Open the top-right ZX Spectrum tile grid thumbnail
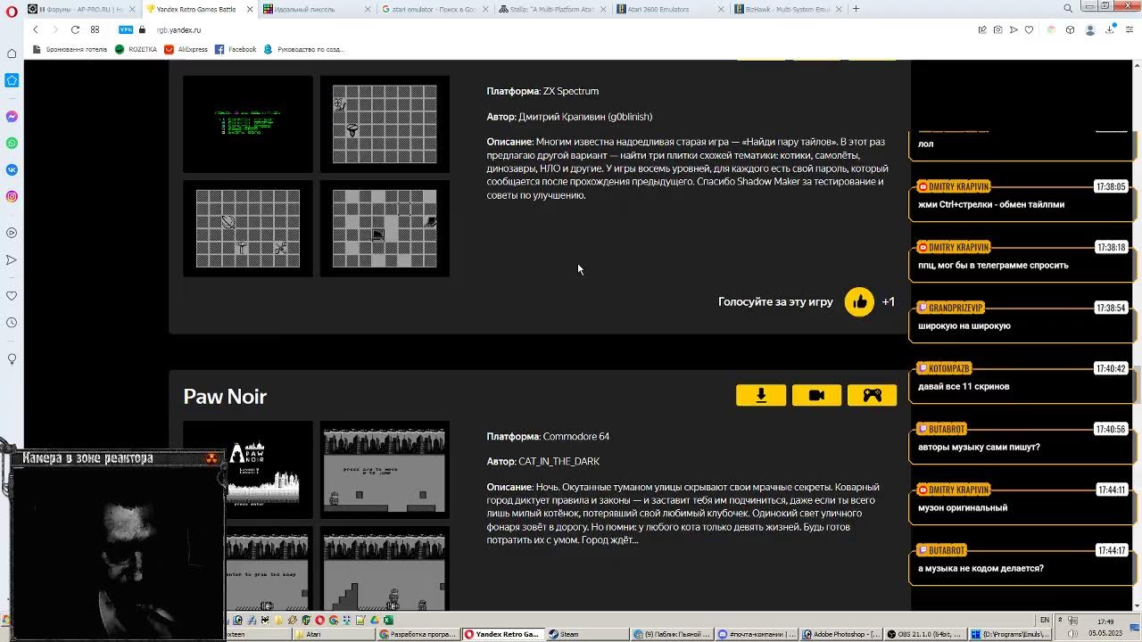The height and width of the screenshot is (642, 1142). tap(385, 124)
